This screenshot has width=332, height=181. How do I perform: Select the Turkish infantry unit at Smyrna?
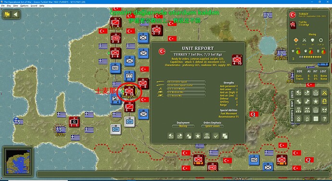(x=129, y=91)
